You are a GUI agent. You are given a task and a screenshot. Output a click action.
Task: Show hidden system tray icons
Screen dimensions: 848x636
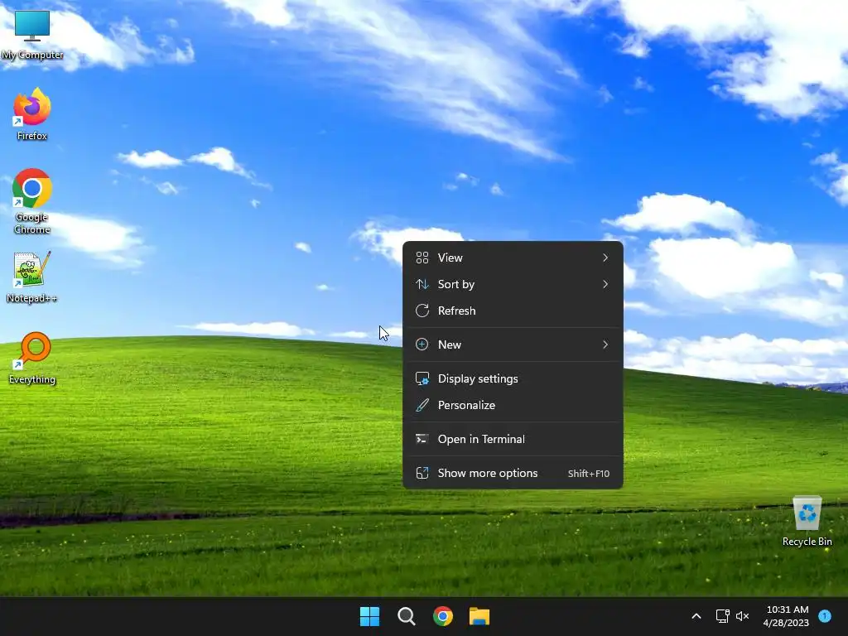pyautogui.click(x=696, y=616)
